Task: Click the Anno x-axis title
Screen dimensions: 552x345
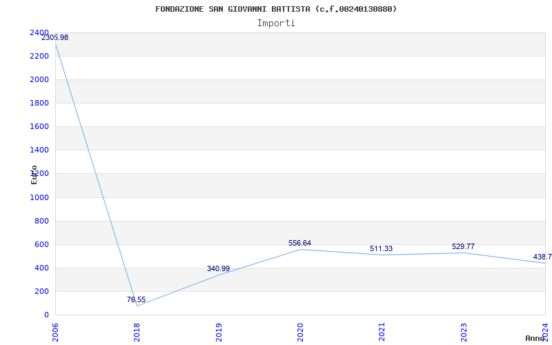Action: point(535,338)
